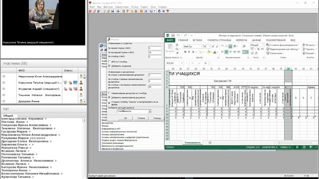Toggle Italic in Excel font group
Screen dimensions: 319x179
tap(189, 52)
